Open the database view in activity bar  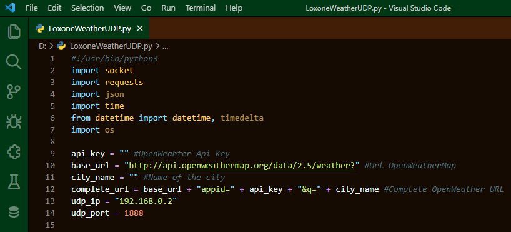coord(14,213)
